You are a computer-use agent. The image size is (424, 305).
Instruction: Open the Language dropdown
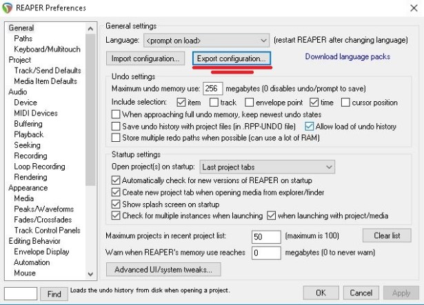click(x=205, y=41)
